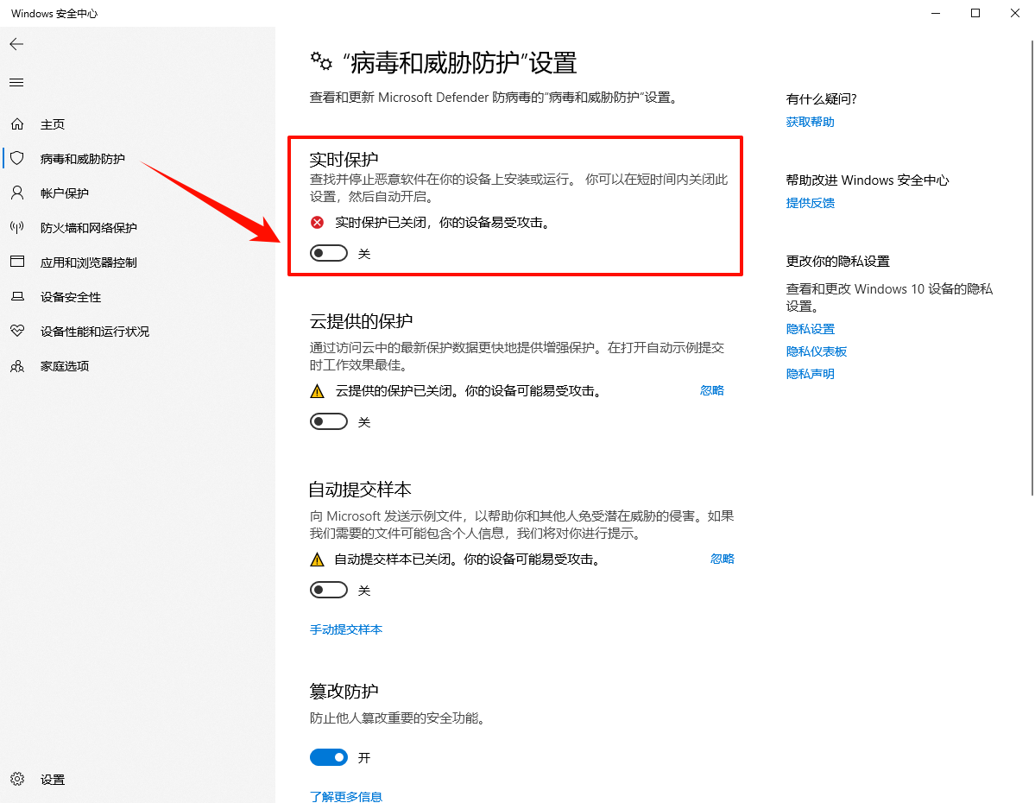
Task: Click the 实时保护 heading
Action: click(x=344, y=159)
